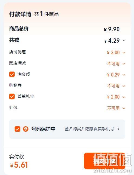This screenshot has width=134, height=175.
Task: Uncheck the 首单礼金 checkbox
Action: [12, 96]
